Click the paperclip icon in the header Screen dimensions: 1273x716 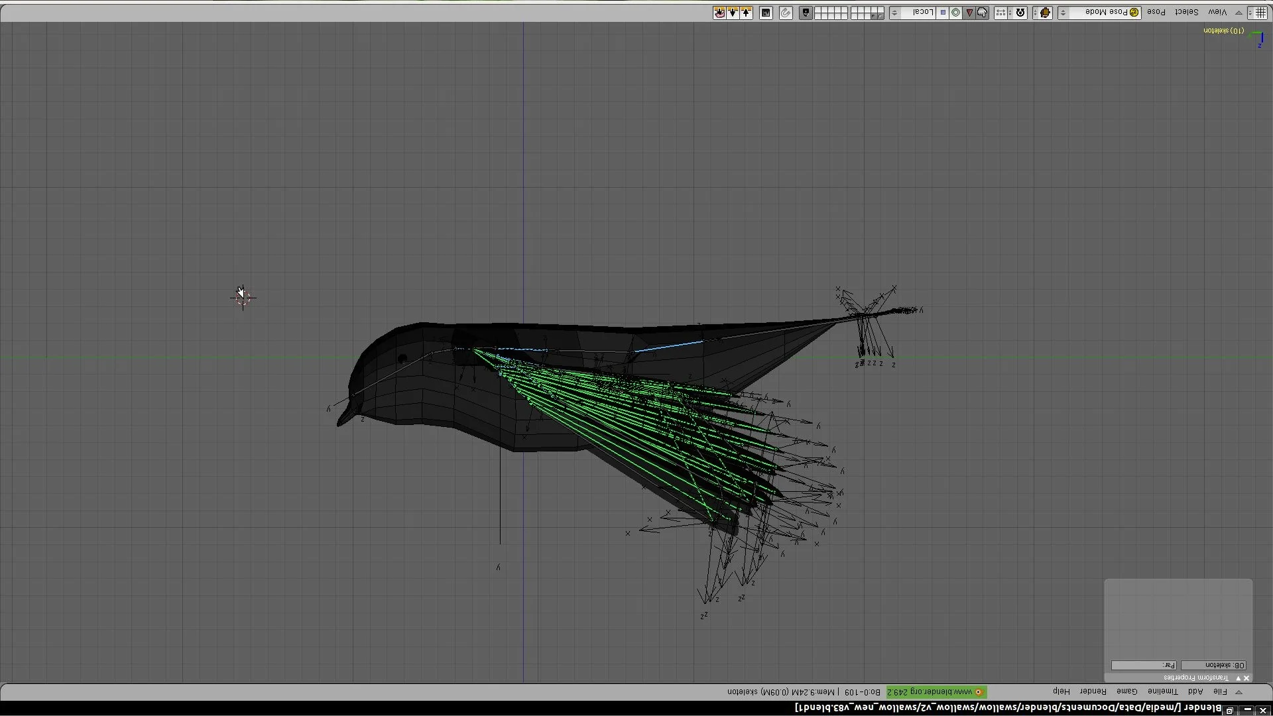click(786, 13)
